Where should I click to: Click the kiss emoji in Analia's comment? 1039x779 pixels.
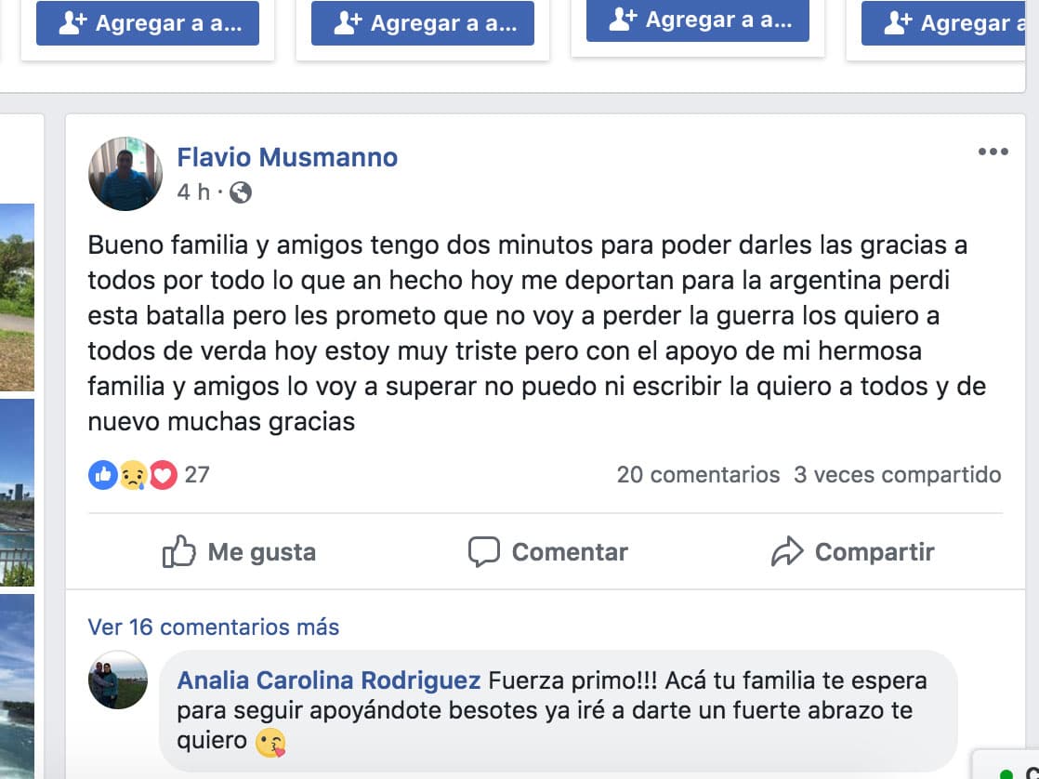(x=270, y=742)
